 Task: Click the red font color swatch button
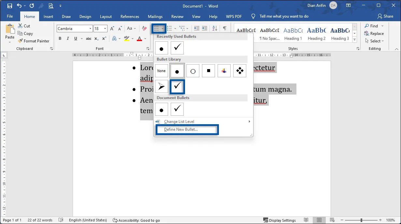[139, 38]
